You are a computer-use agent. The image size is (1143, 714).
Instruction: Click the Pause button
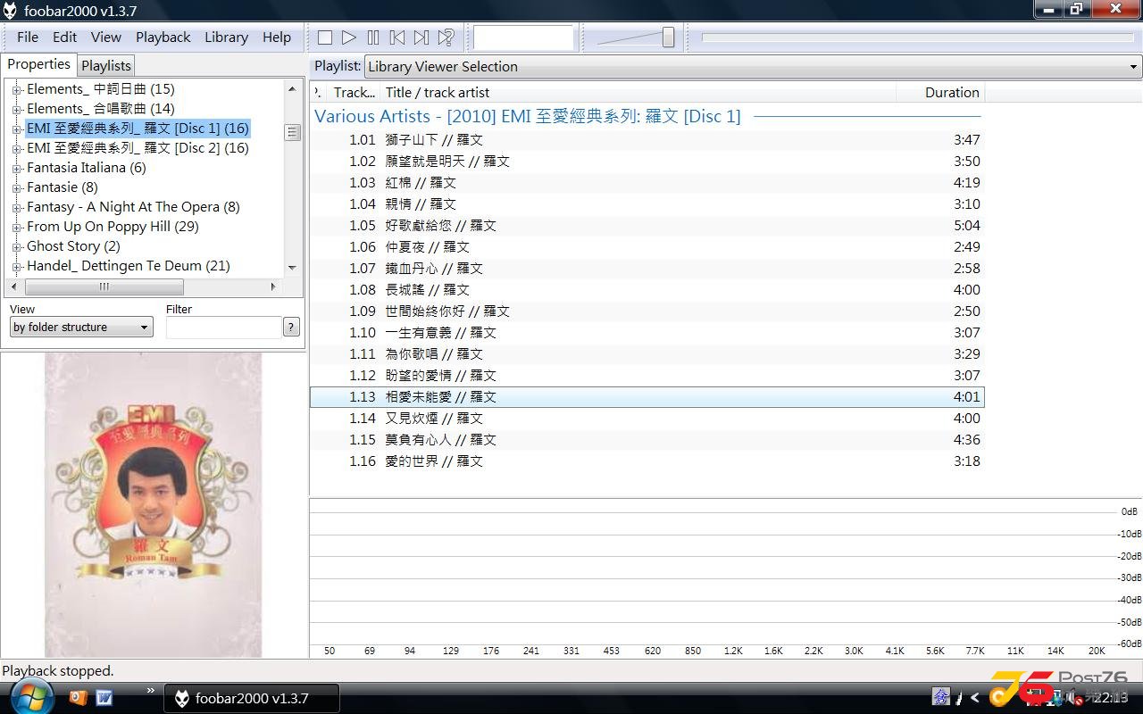[x=373, y=37]
